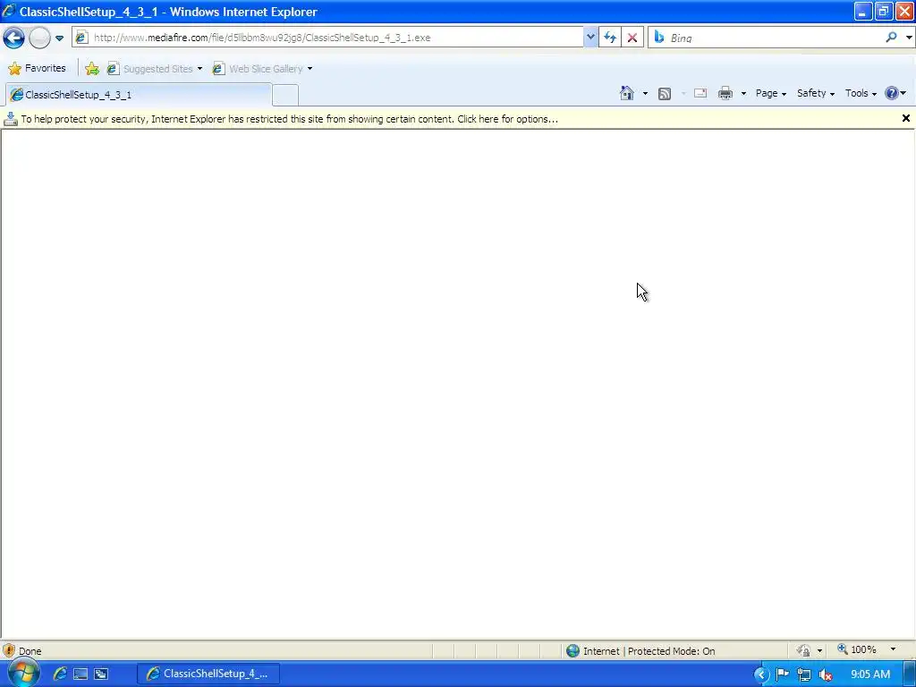Screen dimensions: 916x687
Task: Click ClassicShellSetup taskbar button
Action: click(x=208, y=674)
